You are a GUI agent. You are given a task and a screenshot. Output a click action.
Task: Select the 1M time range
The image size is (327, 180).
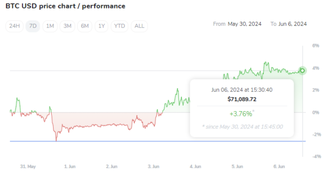(x=50, y=26)
